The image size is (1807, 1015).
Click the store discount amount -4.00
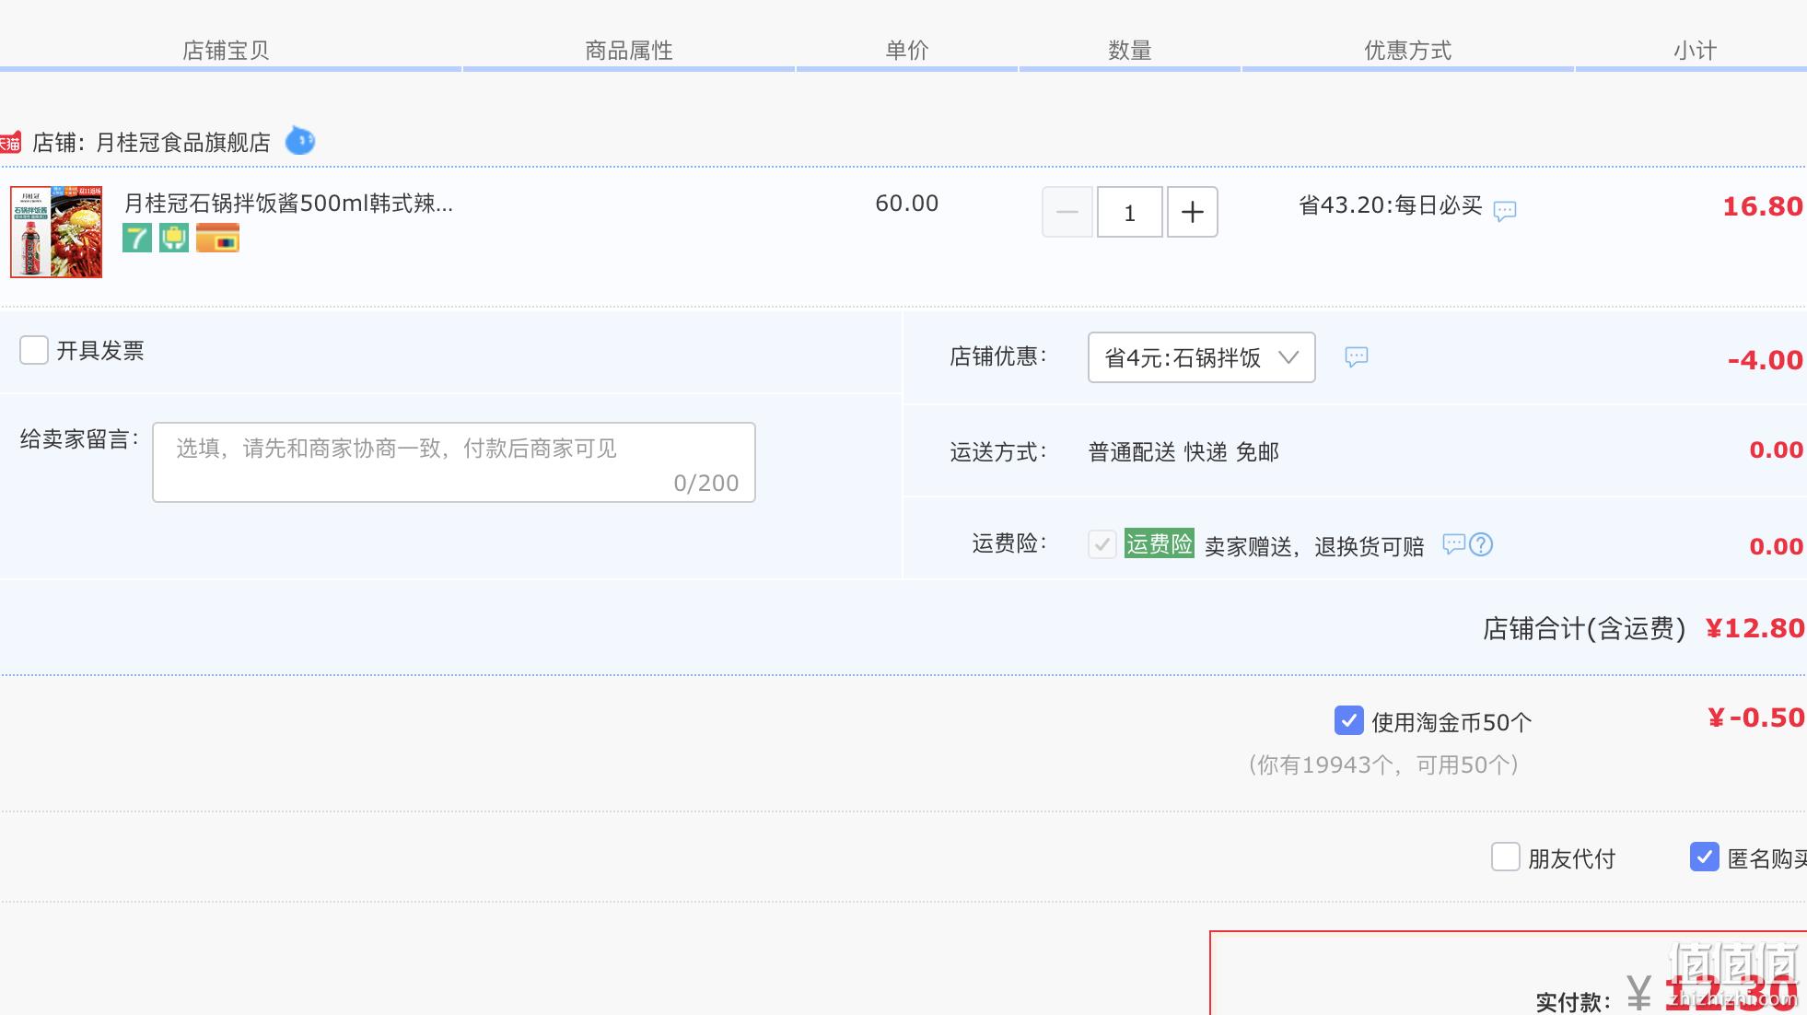pyautogui.click(x=1766, y=360)
